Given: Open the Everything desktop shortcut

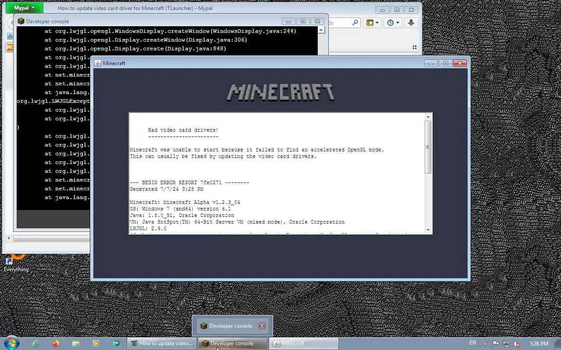Looking at the screenshot, I should [x=16, y=264].
